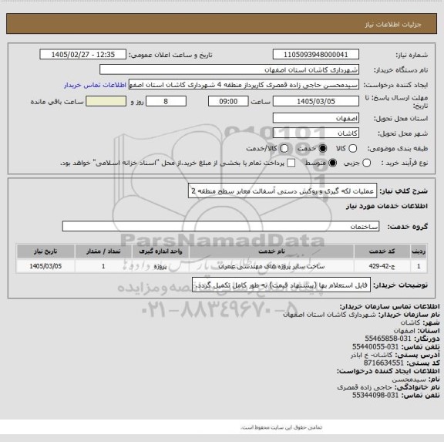Click the کد خدمت column header
This screenshot has height=442, width=444.
pyautogui.click(x=382, y=251)
